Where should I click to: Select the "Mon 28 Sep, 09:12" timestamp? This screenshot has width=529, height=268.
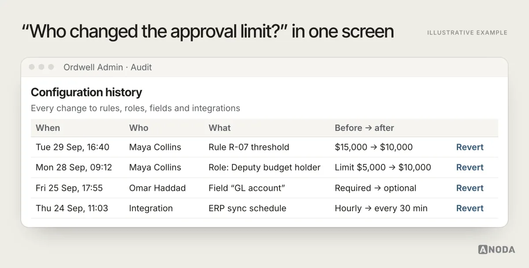(74, 167)
